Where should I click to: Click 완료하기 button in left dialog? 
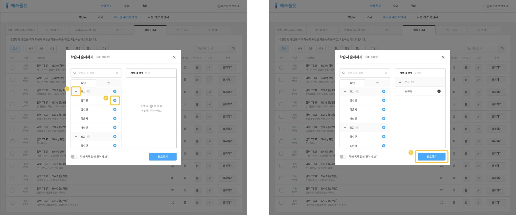[163, 157]
